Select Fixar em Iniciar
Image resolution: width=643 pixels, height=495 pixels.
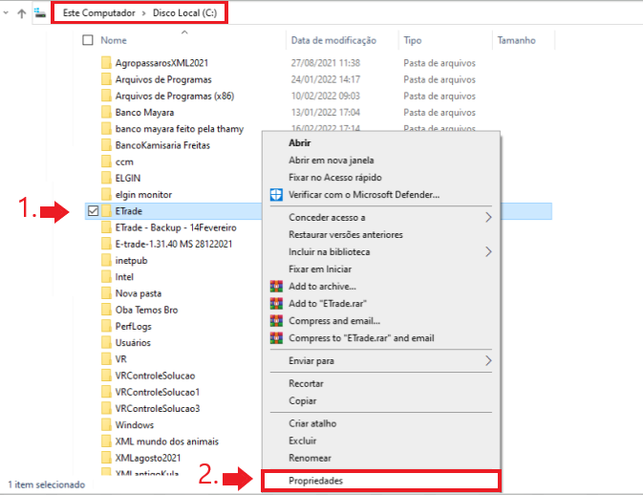(x=320, y=269)
